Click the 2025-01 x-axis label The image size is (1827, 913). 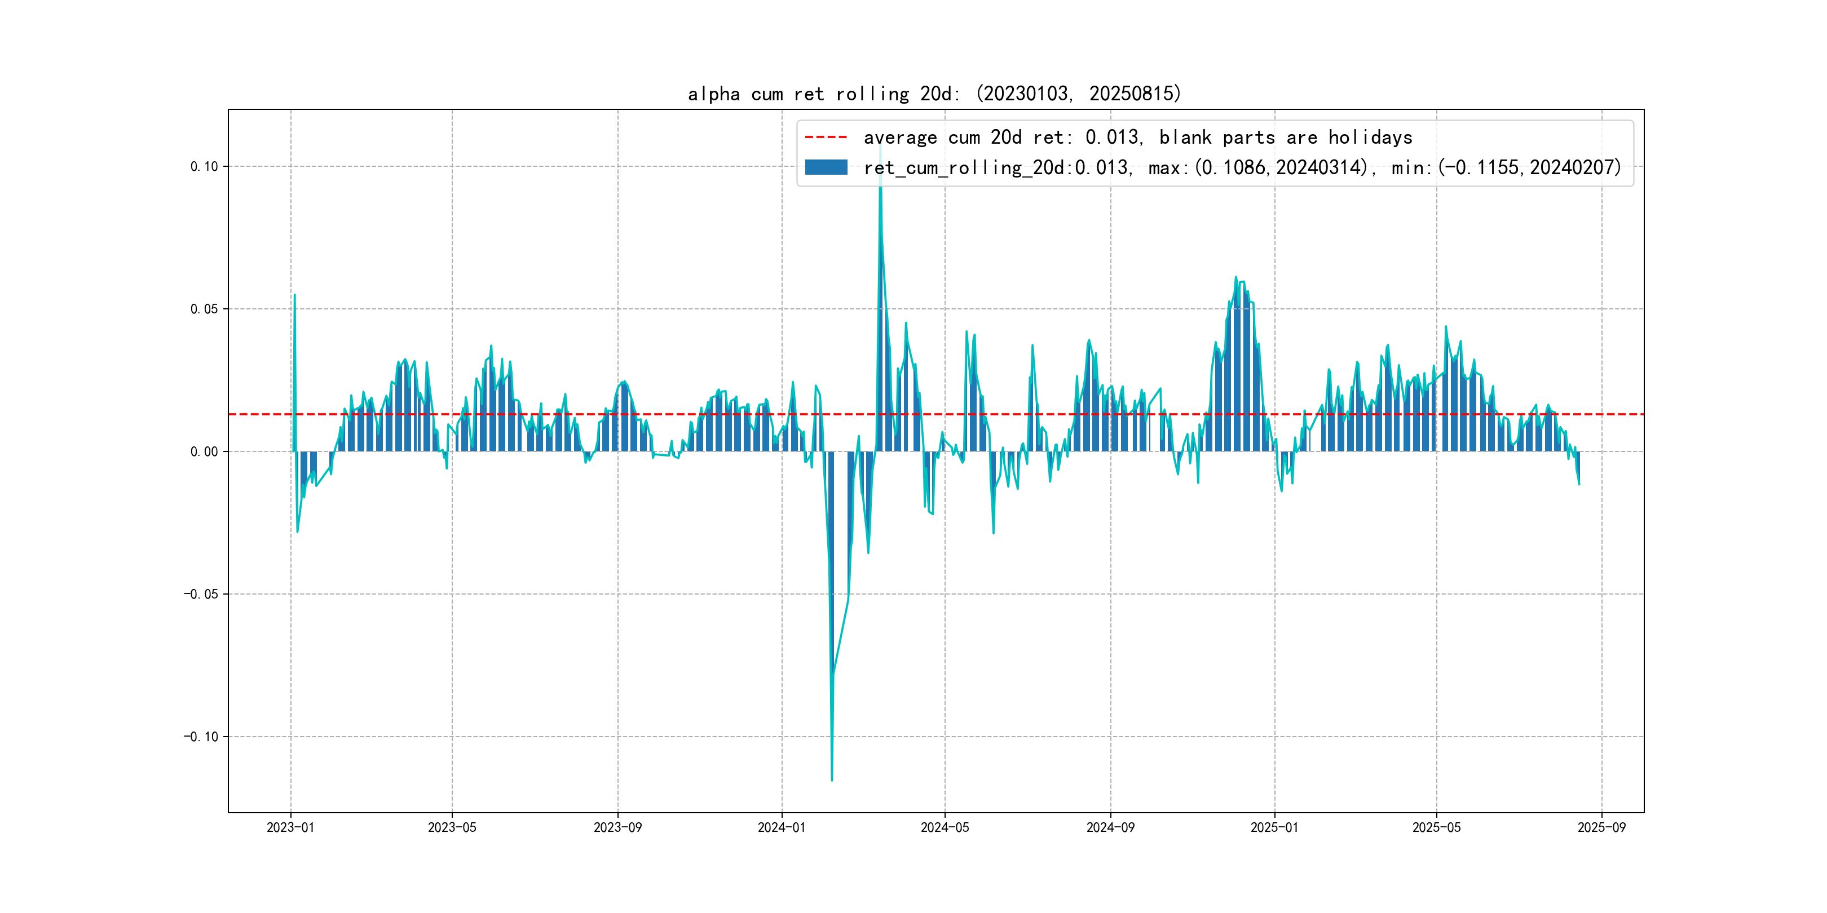[x=1274, y=827]
